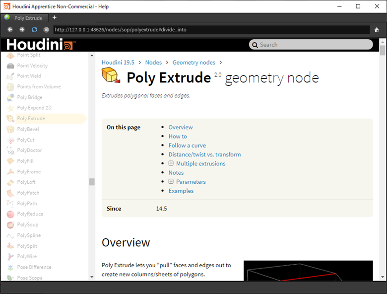This screenshot has height=294, width=387.
Task: Click the Poly Bridge node icon
Action: pyautogui.click(x=10, y=98)
